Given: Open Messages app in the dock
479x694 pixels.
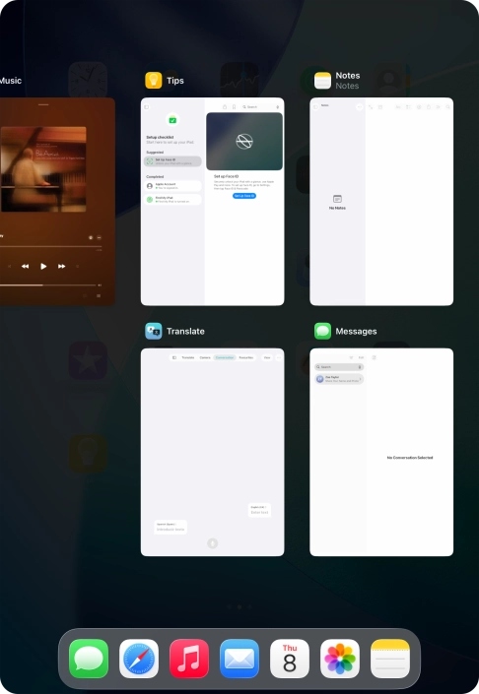Looking at the screenshot, I should tap(89, 659).
